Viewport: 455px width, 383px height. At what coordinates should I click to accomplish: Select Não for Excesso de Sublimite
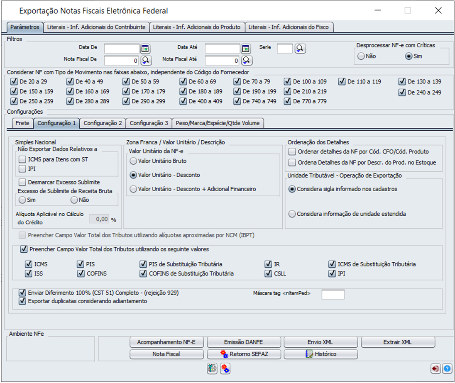pyautogui.click(x=74, y=200)
